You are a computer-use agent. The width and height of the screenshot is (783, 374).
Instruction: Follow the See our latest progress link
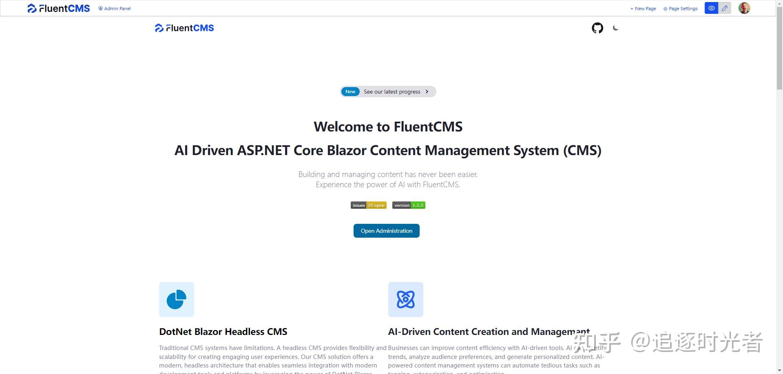pyautogui.click(x=391, y=92)
